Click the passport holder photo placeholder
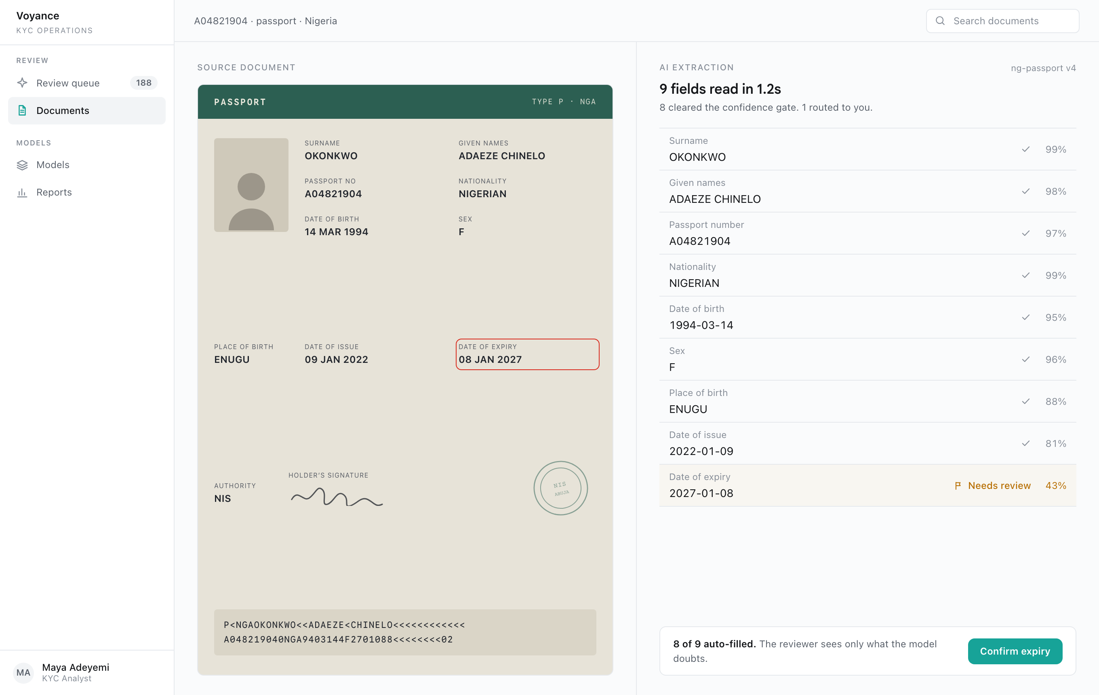This screenshot has height=695, width=1099. 251,185
